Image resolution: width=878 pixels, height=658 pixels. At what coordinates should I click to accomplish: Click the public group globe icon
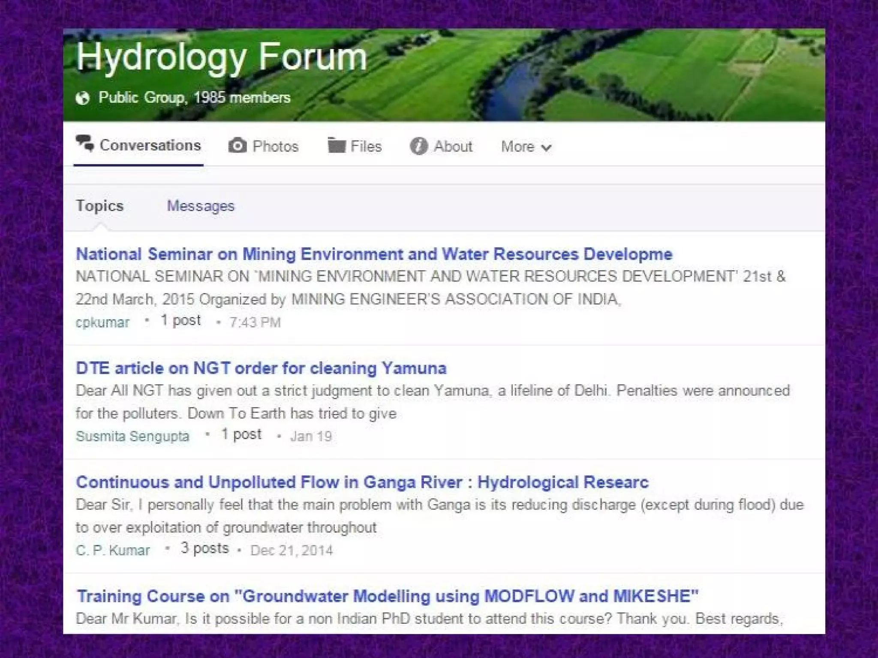coord(83,98)
